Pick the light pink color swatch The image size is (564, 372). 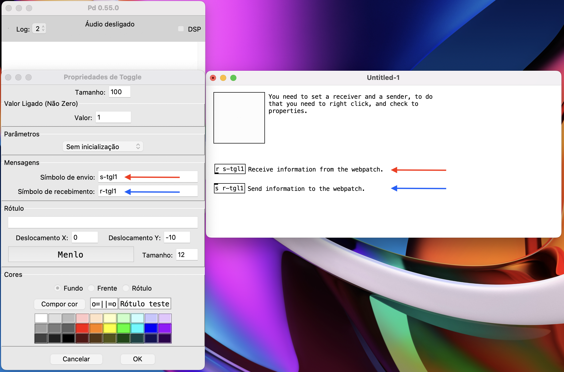(82, 318)
